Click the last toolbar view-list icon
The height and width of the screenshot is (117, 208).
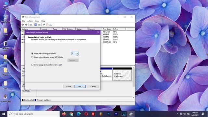[51, 25]
